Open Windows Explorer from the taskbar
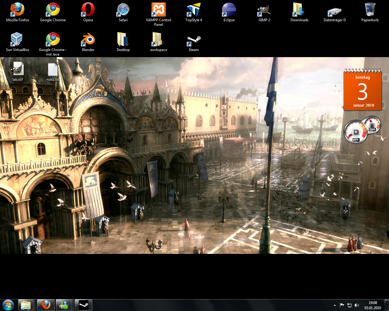Viewport: 389px width, 311px height. [26, 305]
